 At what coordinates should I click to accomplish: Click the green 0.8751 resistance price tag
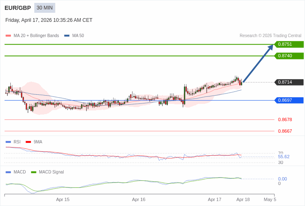[289, 44]
